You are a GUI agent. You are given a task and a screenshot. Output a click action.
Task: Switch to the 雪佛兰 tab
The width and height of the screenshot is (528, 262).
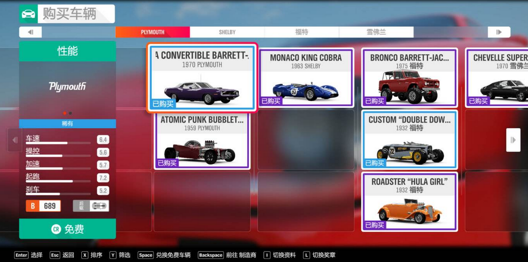(x=376, y=32)
